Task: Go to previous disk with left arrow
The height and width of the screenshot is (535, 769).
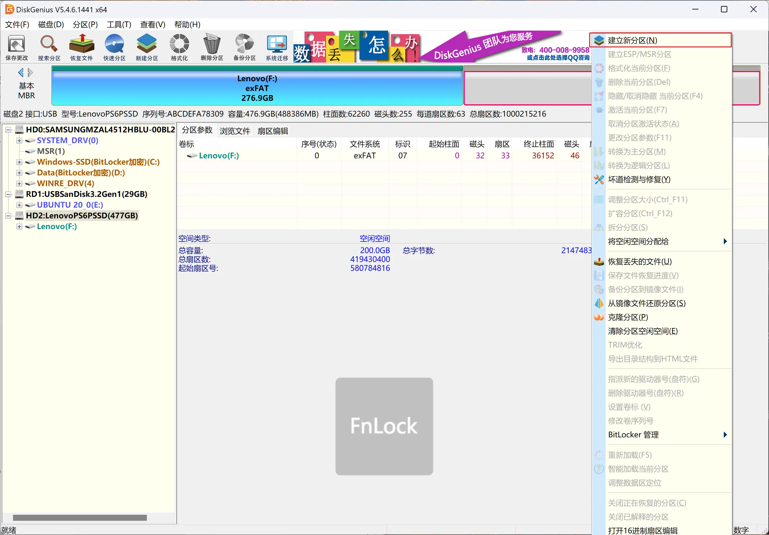Action: point(21,72)
